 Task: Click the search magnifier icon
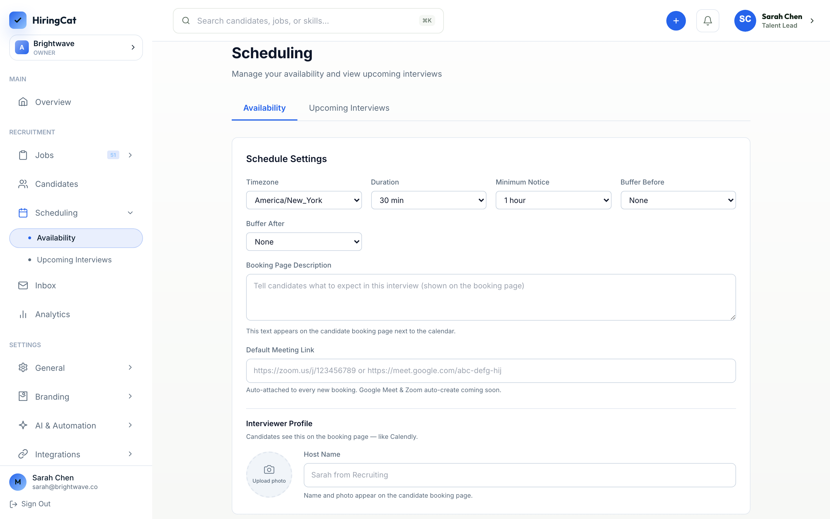[186, 20]
